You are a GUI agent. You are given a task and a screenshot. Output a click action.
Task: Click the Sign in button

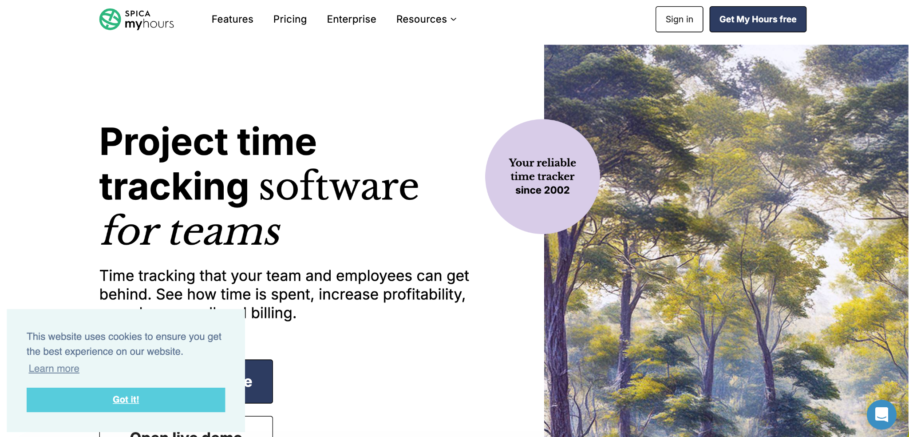[x=679, y=19]
